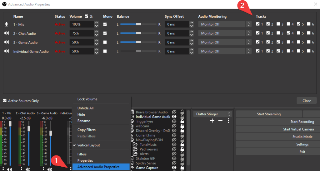Toggle Active Sources Only checkbox

click(x=5, y=100)
